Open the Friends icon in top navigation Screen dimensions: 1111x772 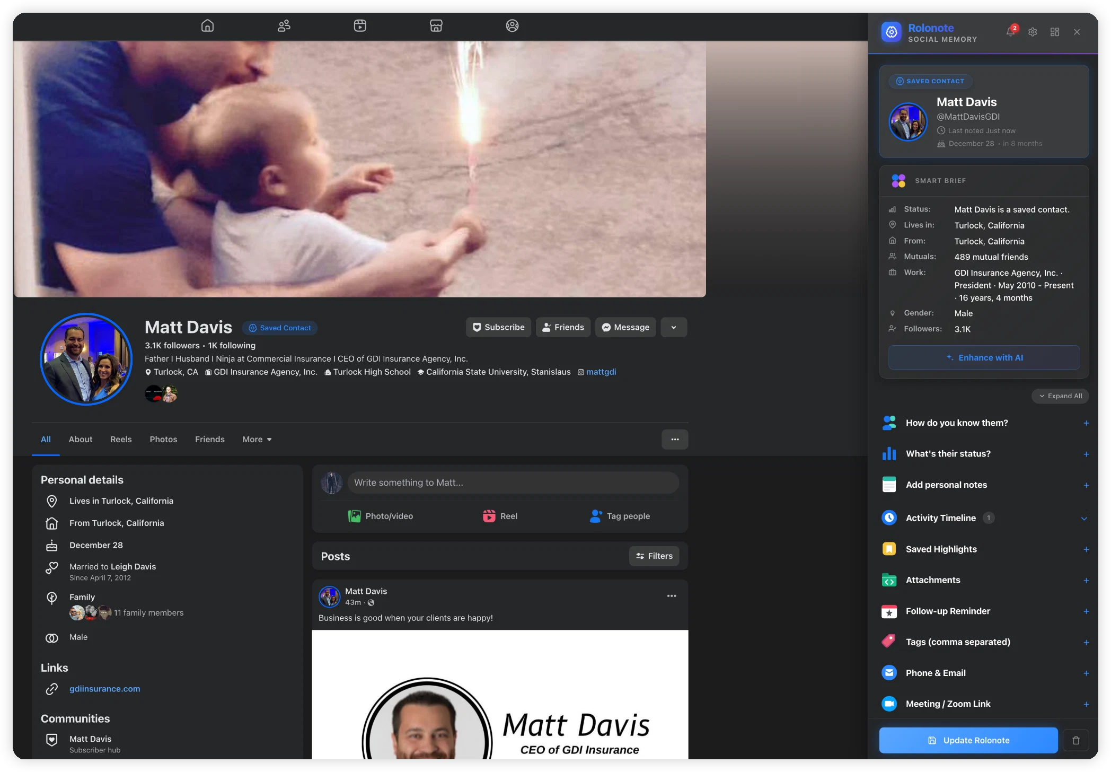pyautogui.click(x=284, y=25)
